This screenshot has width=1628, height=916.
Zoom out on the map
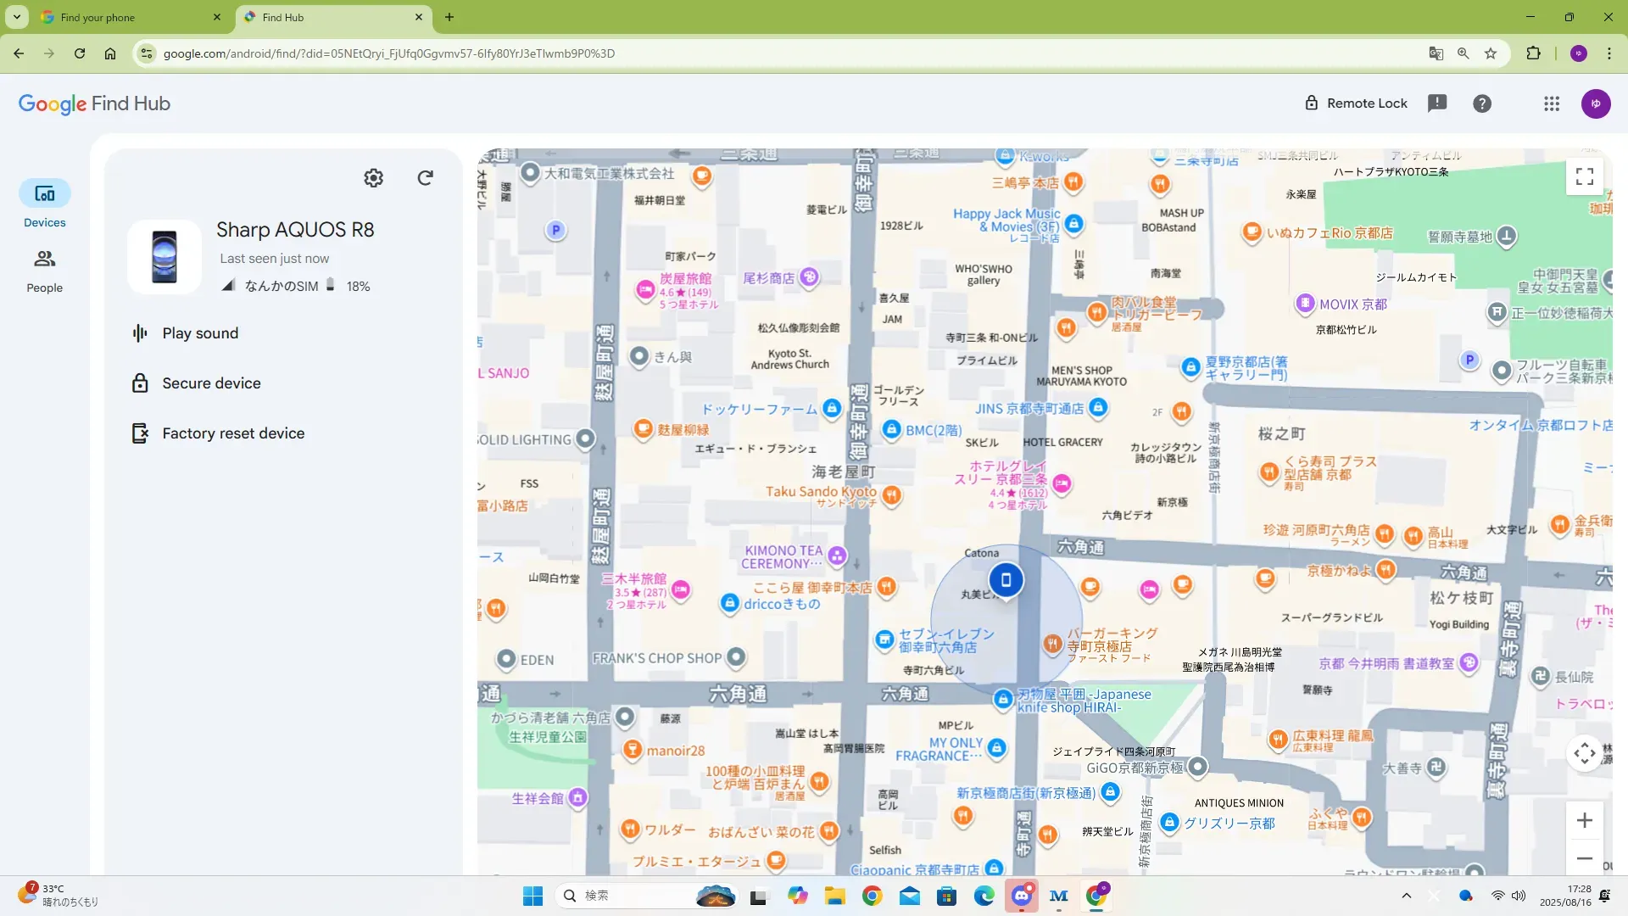pyautogui.click(x=1584, y=858)
